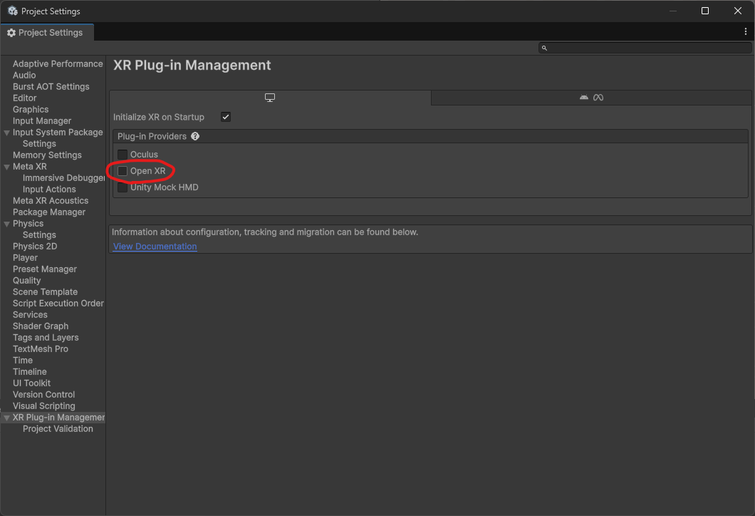Click the Unity icon in title bar

[x=13, y=11]
